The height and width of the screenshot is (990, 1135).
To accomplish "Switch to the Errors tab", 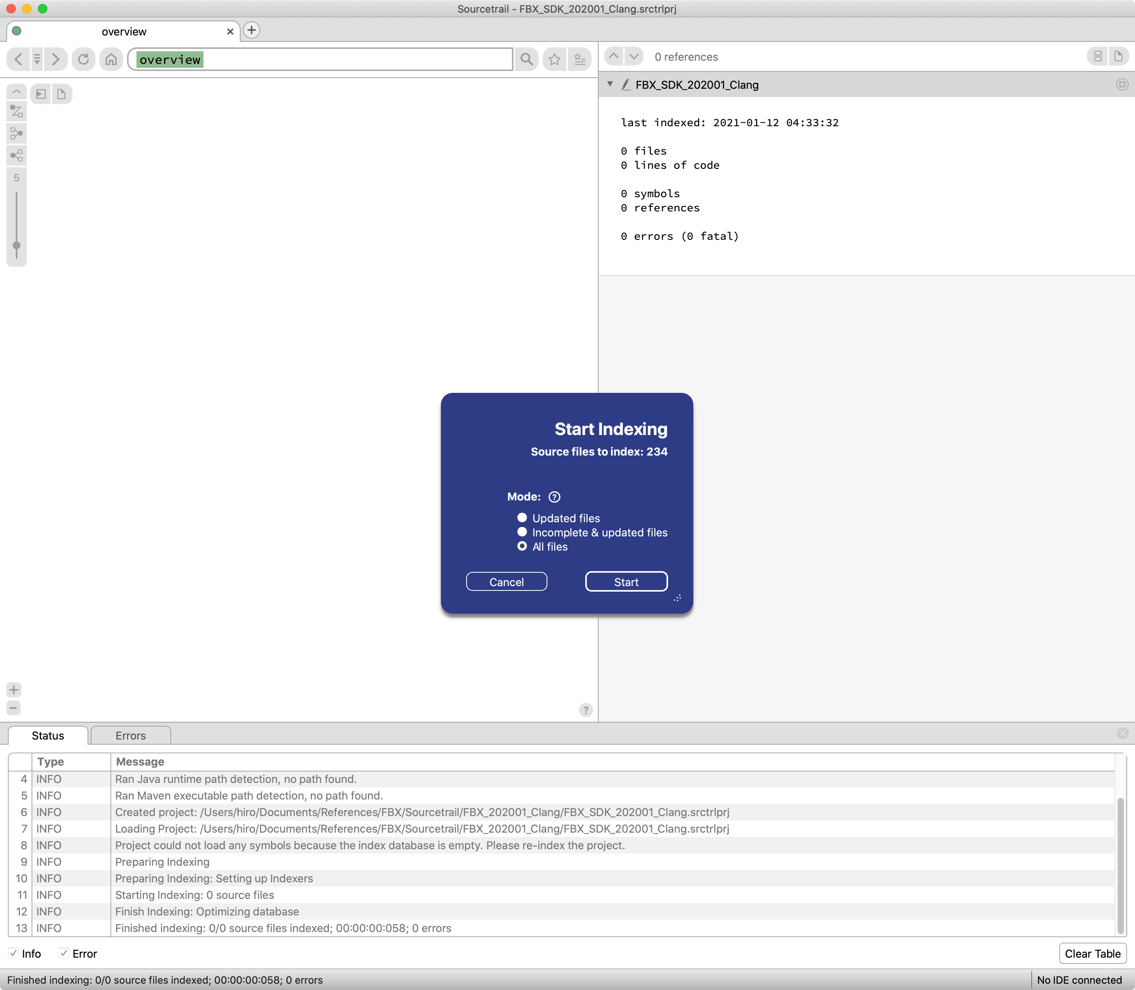I will click(131, 735).
